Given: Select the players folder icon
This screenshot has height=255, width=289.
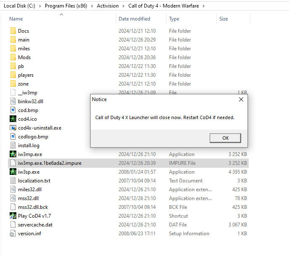Looking at the screenshot, I should [x=13, y=75].
